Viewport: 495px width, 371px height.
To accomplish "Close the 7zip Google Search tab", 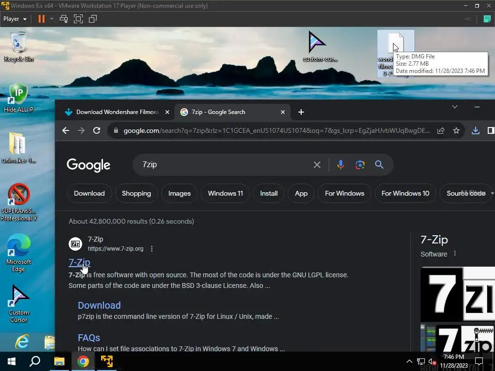I will coord(283,112).
